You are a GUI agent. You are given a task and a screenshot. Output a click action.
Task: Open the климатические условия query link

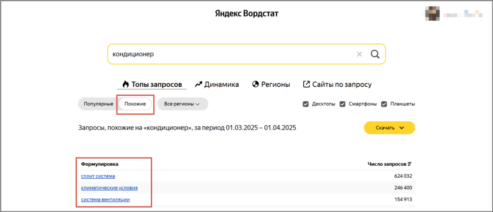coord(109,188)
